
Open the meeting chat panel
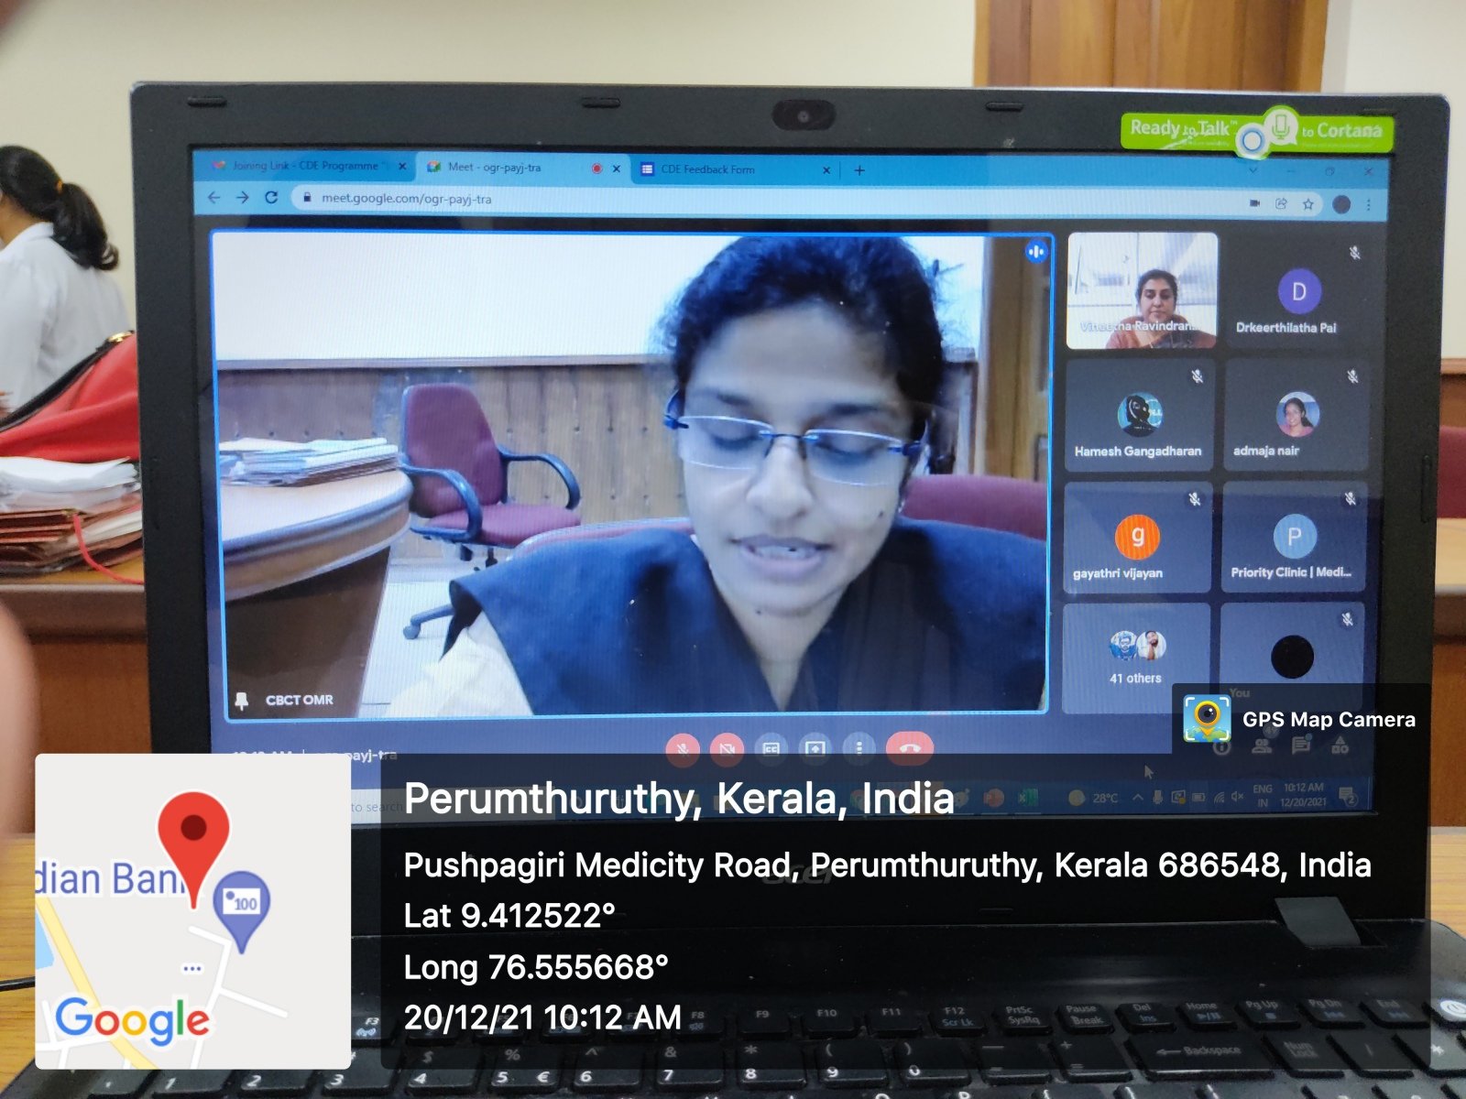pyautogui.click(x=1300, y=745)
